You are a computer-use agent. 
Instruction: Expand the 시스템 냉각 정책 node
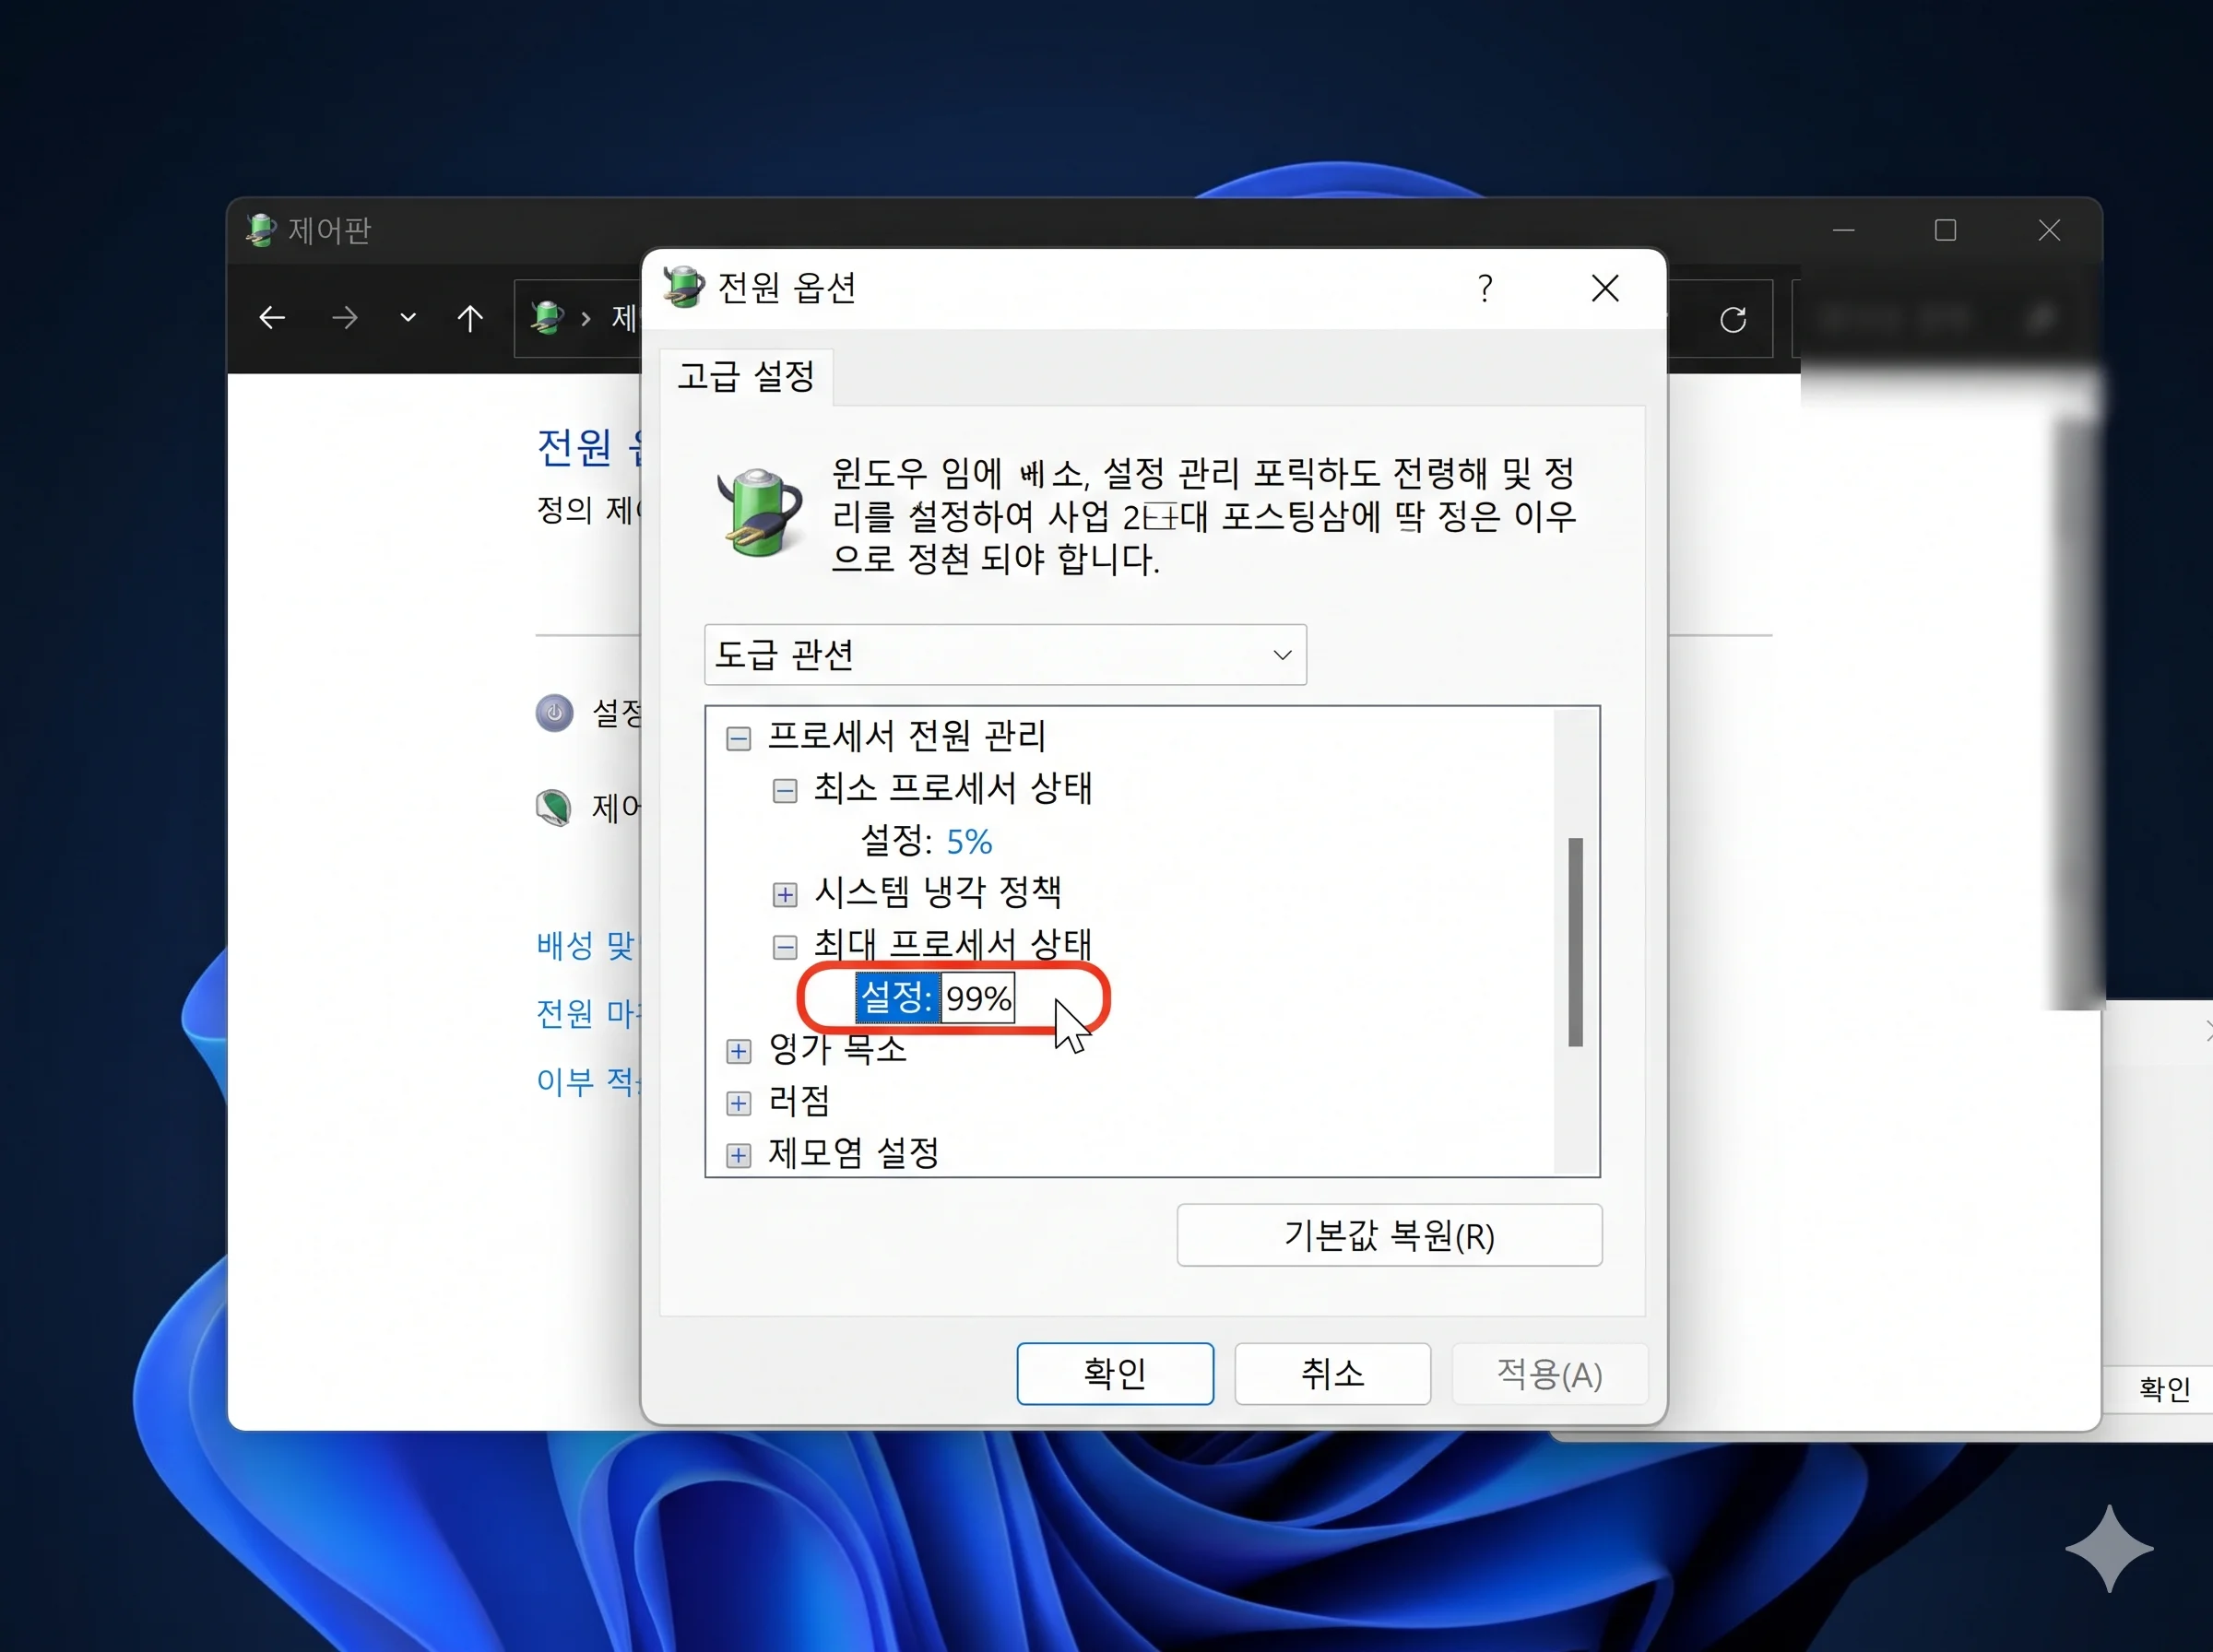785,894
